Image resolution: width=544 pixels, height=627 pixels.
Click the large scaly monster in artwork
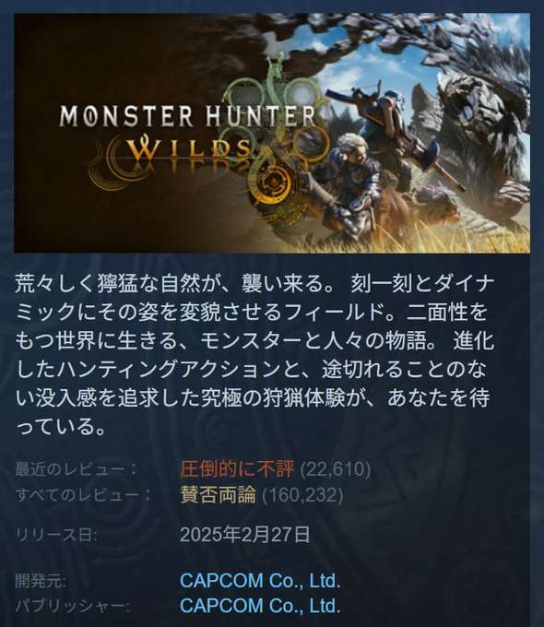pos(480,132)
